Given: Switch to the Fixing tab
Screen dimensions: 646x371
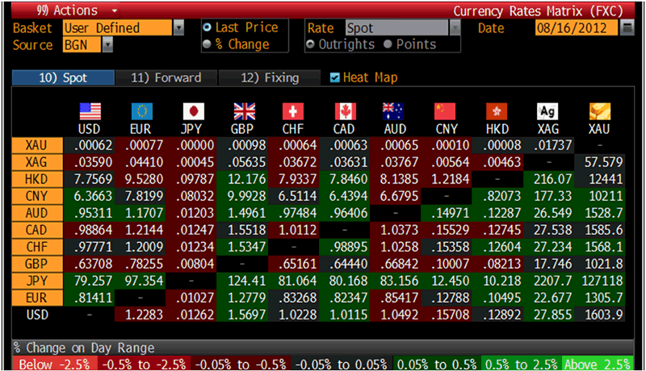Looking at the screenshot, I should [x=271, y=78].
